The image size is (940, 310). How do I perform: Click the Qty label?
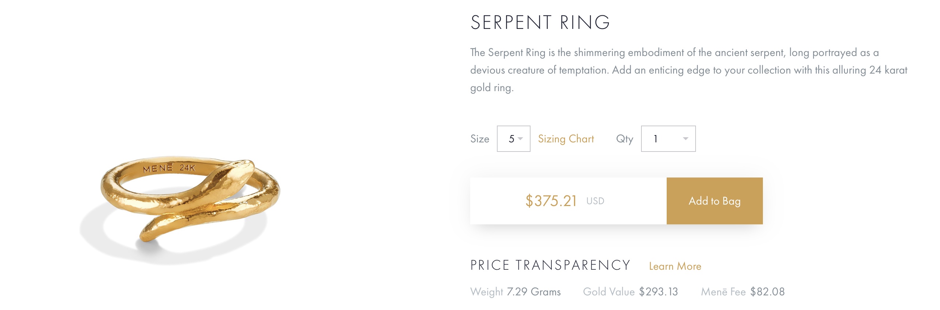click(624, 139)
